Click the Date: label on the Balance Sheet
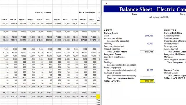 point(135,14)
